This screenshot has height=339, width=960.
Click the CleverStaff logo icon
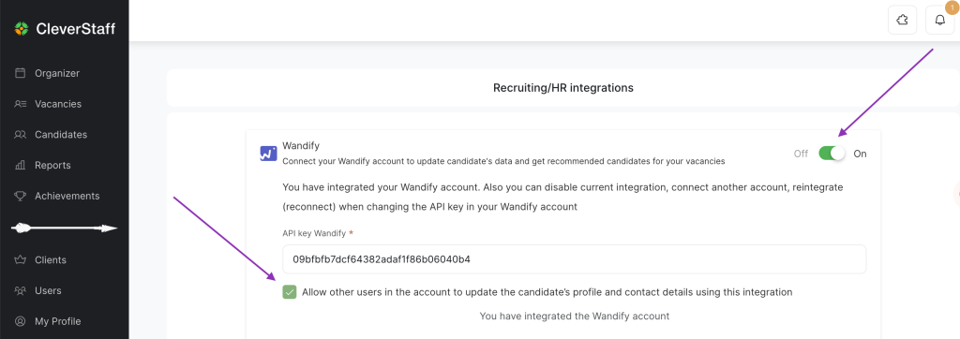coord(22,29)
